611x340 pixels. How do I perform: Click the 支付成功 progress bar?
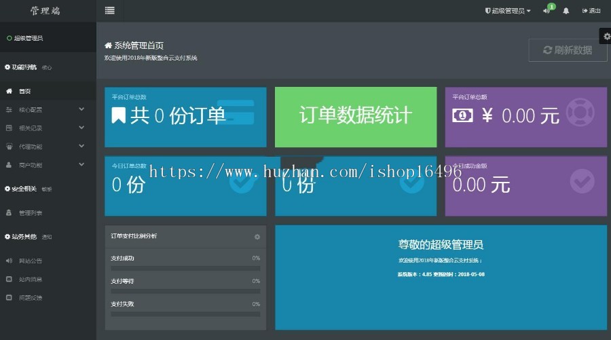pyautogui.click(x=185, y=268)
